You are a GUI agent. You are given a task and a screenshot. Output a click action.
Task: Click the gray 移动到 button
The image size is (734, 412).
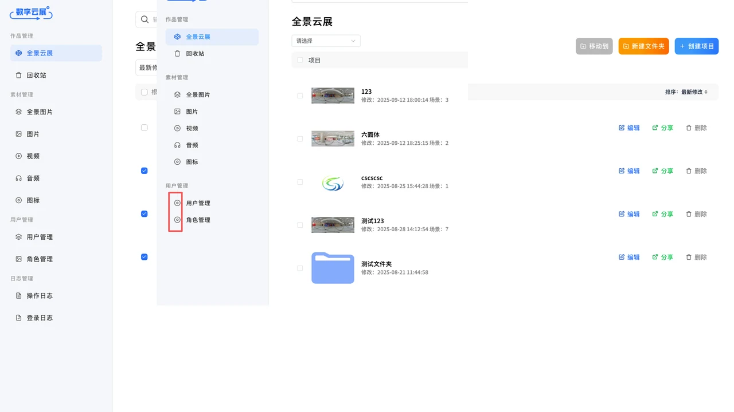pyautogui.click(x=594, y=46)
